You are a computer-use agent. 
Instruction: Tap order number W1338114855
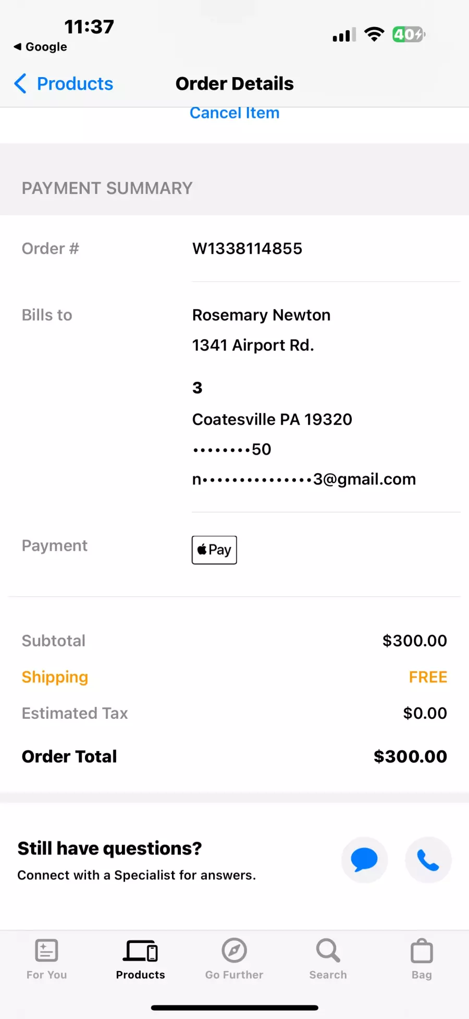(247, 249)
